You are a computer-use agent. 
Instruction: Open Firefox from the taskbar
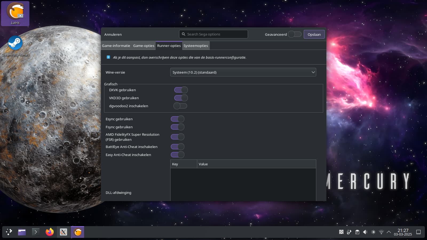point(50,232)
